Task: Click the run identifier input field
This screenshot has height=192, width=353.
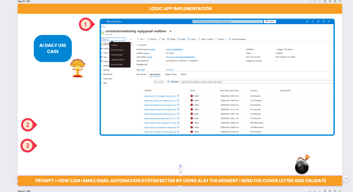Action: click(256, 82)
